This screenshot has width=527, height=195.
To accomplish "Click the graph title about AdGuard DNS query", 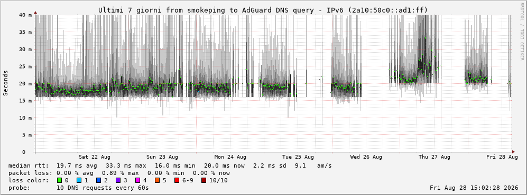I will (263, 10).
